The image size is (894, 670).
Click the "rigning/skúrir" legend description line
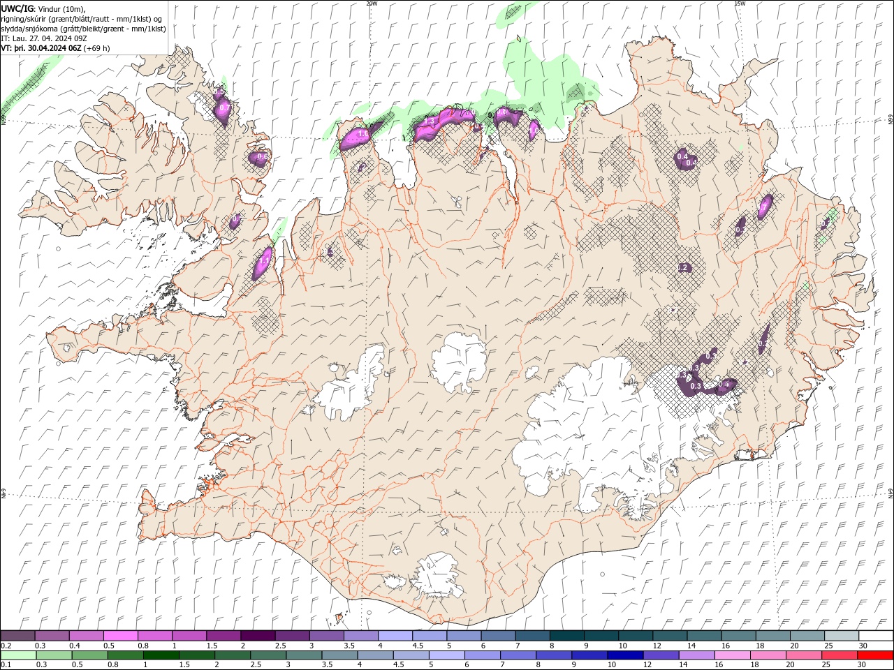click(x=82, y=19)
